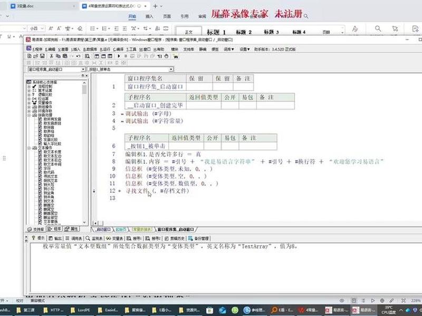Select 取文本长度 in the tree
This screenshot has height=316, width=422.
(52, 152)
